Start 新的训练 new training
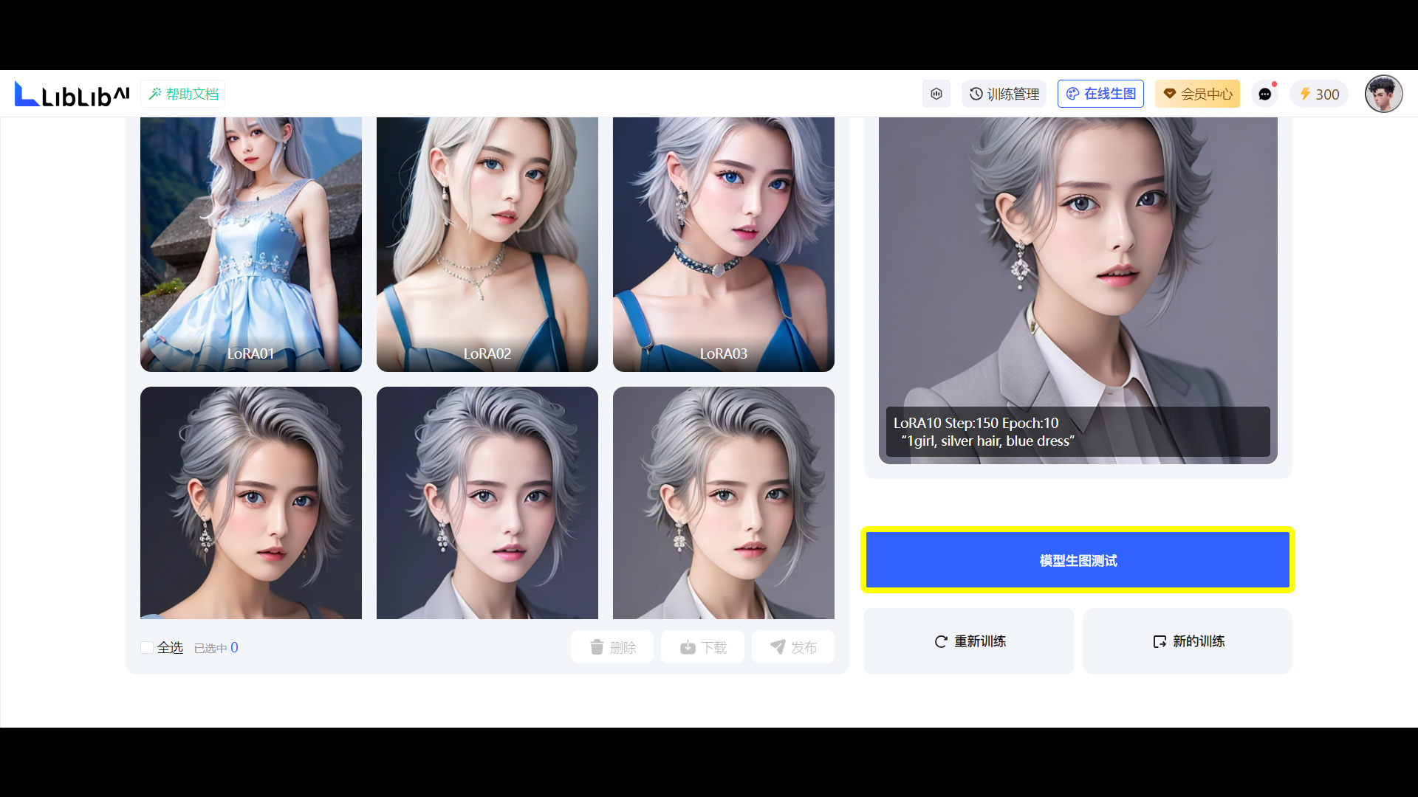Image resolution: width=1418 pixels, height=797 pixels. 1188,641
